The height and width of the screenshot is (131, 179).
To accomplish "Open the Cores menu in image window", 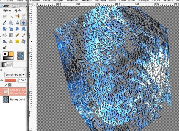I will coord(113,1).
